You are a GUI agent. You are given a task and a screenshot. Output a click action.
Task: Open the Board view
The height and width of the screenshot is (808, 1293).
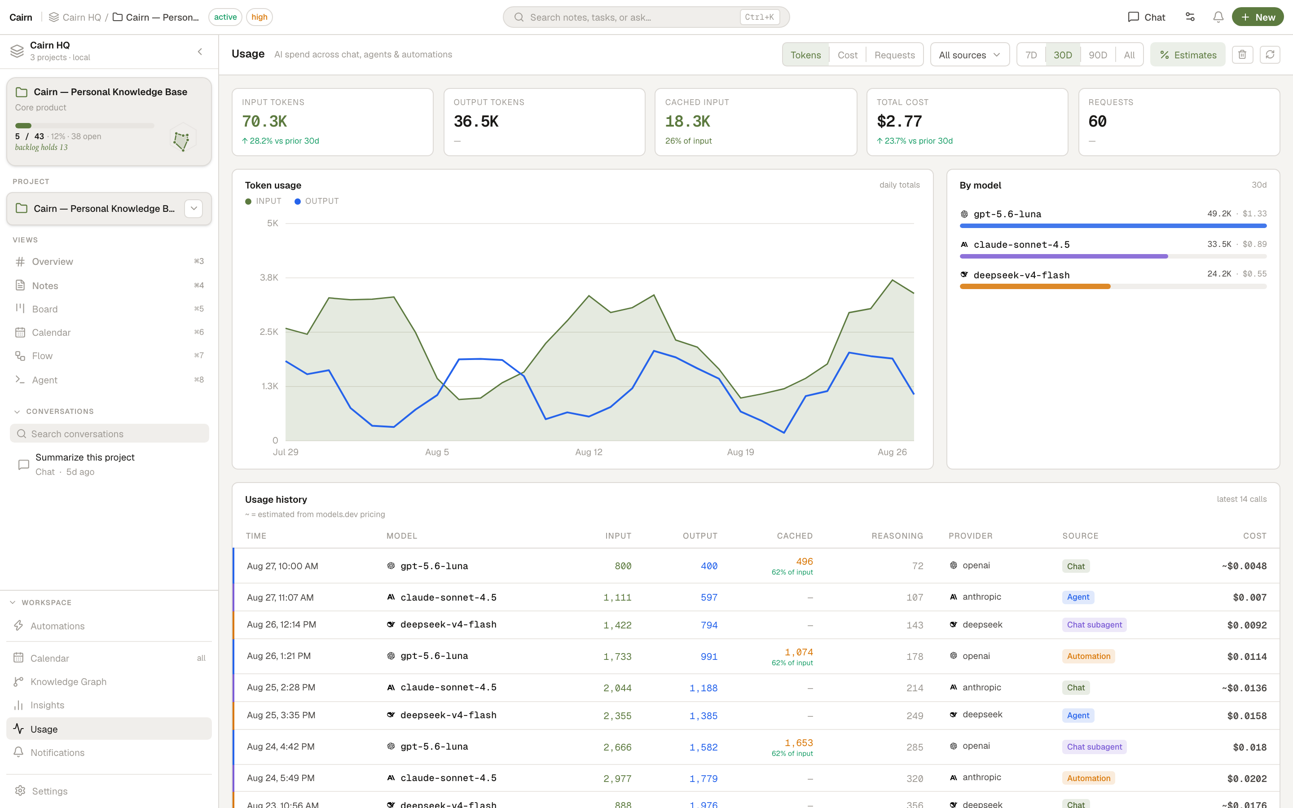tap(109, 309)
